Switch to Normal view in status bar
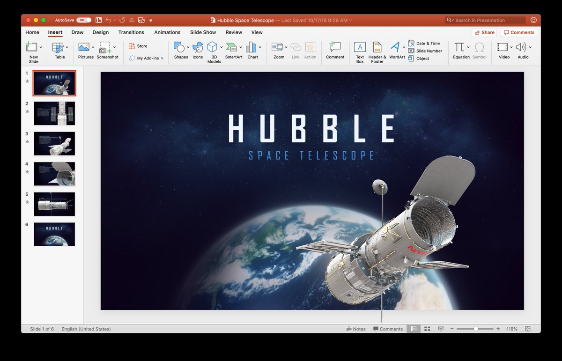 click(414, 329)
